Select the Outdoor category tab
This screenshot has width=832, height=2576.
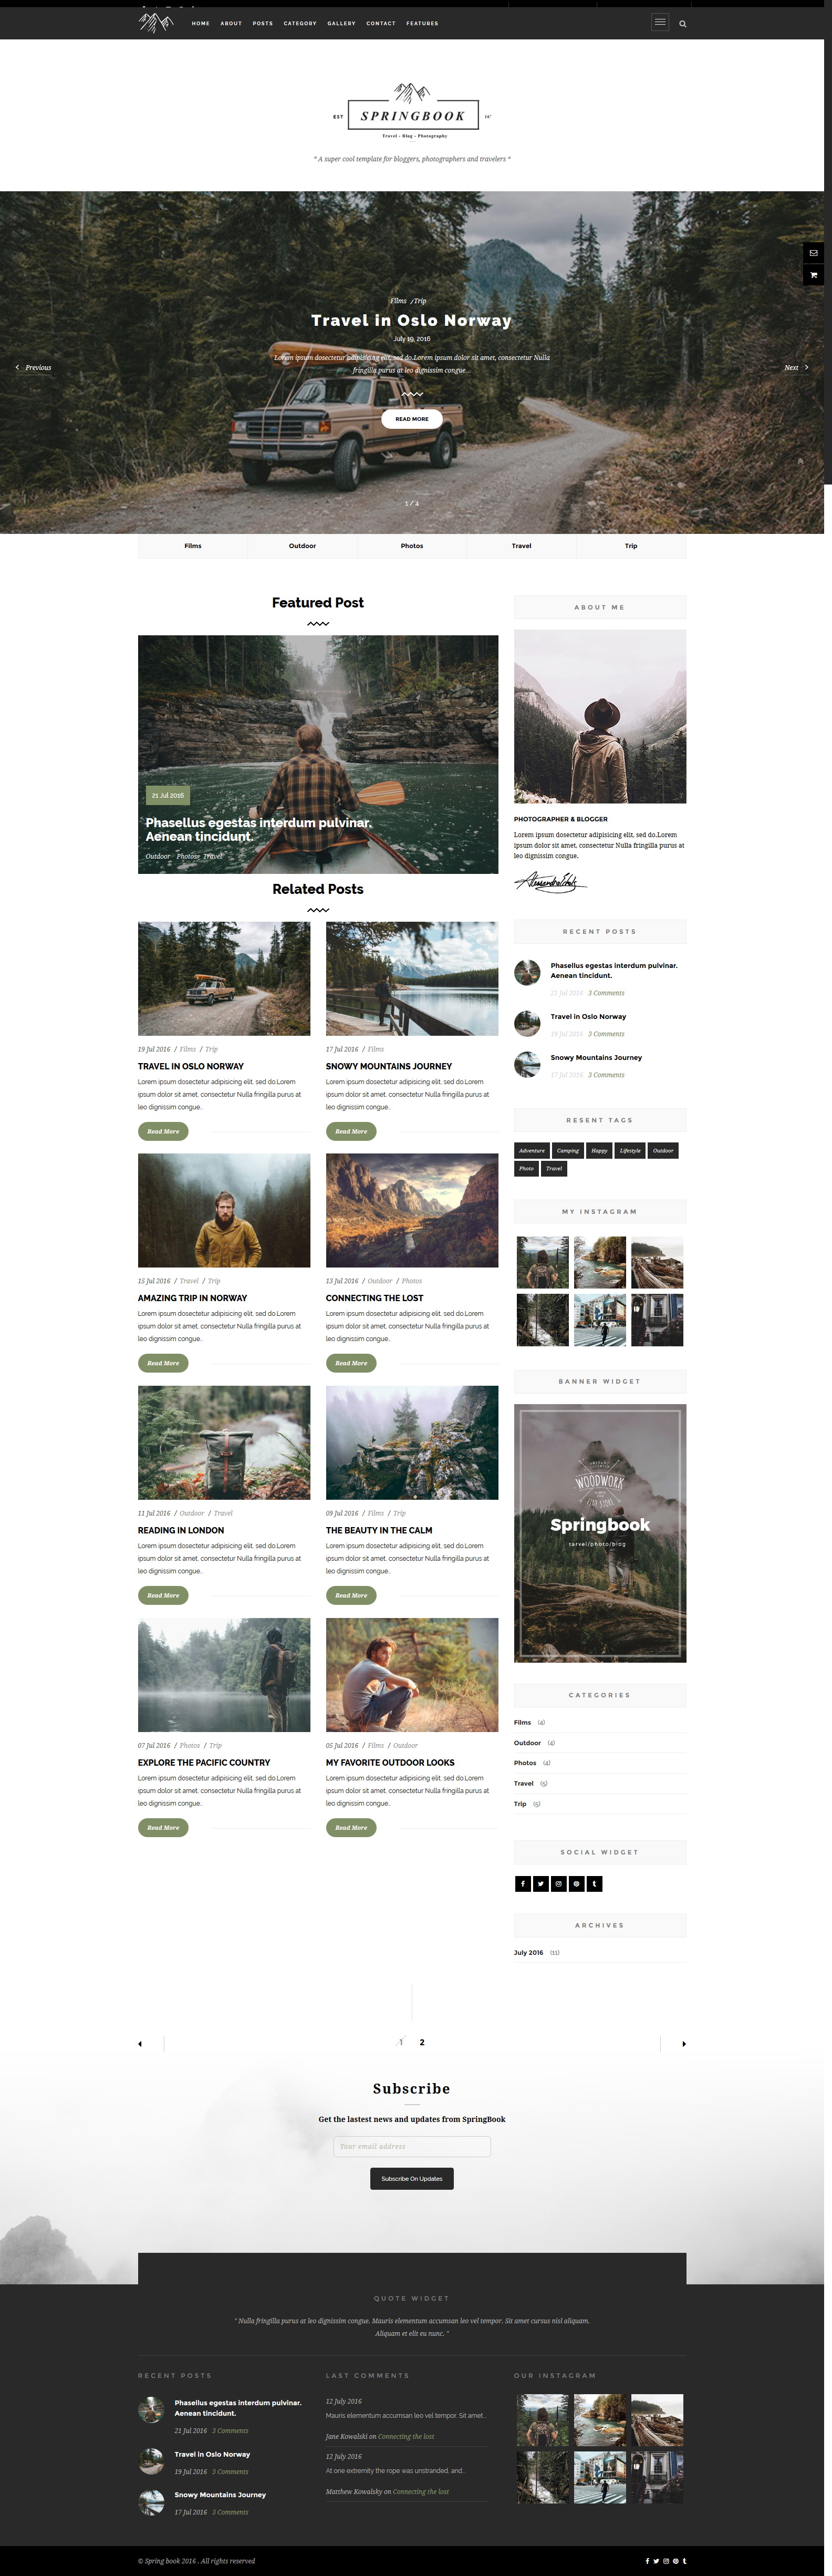[x=302, y=546]
